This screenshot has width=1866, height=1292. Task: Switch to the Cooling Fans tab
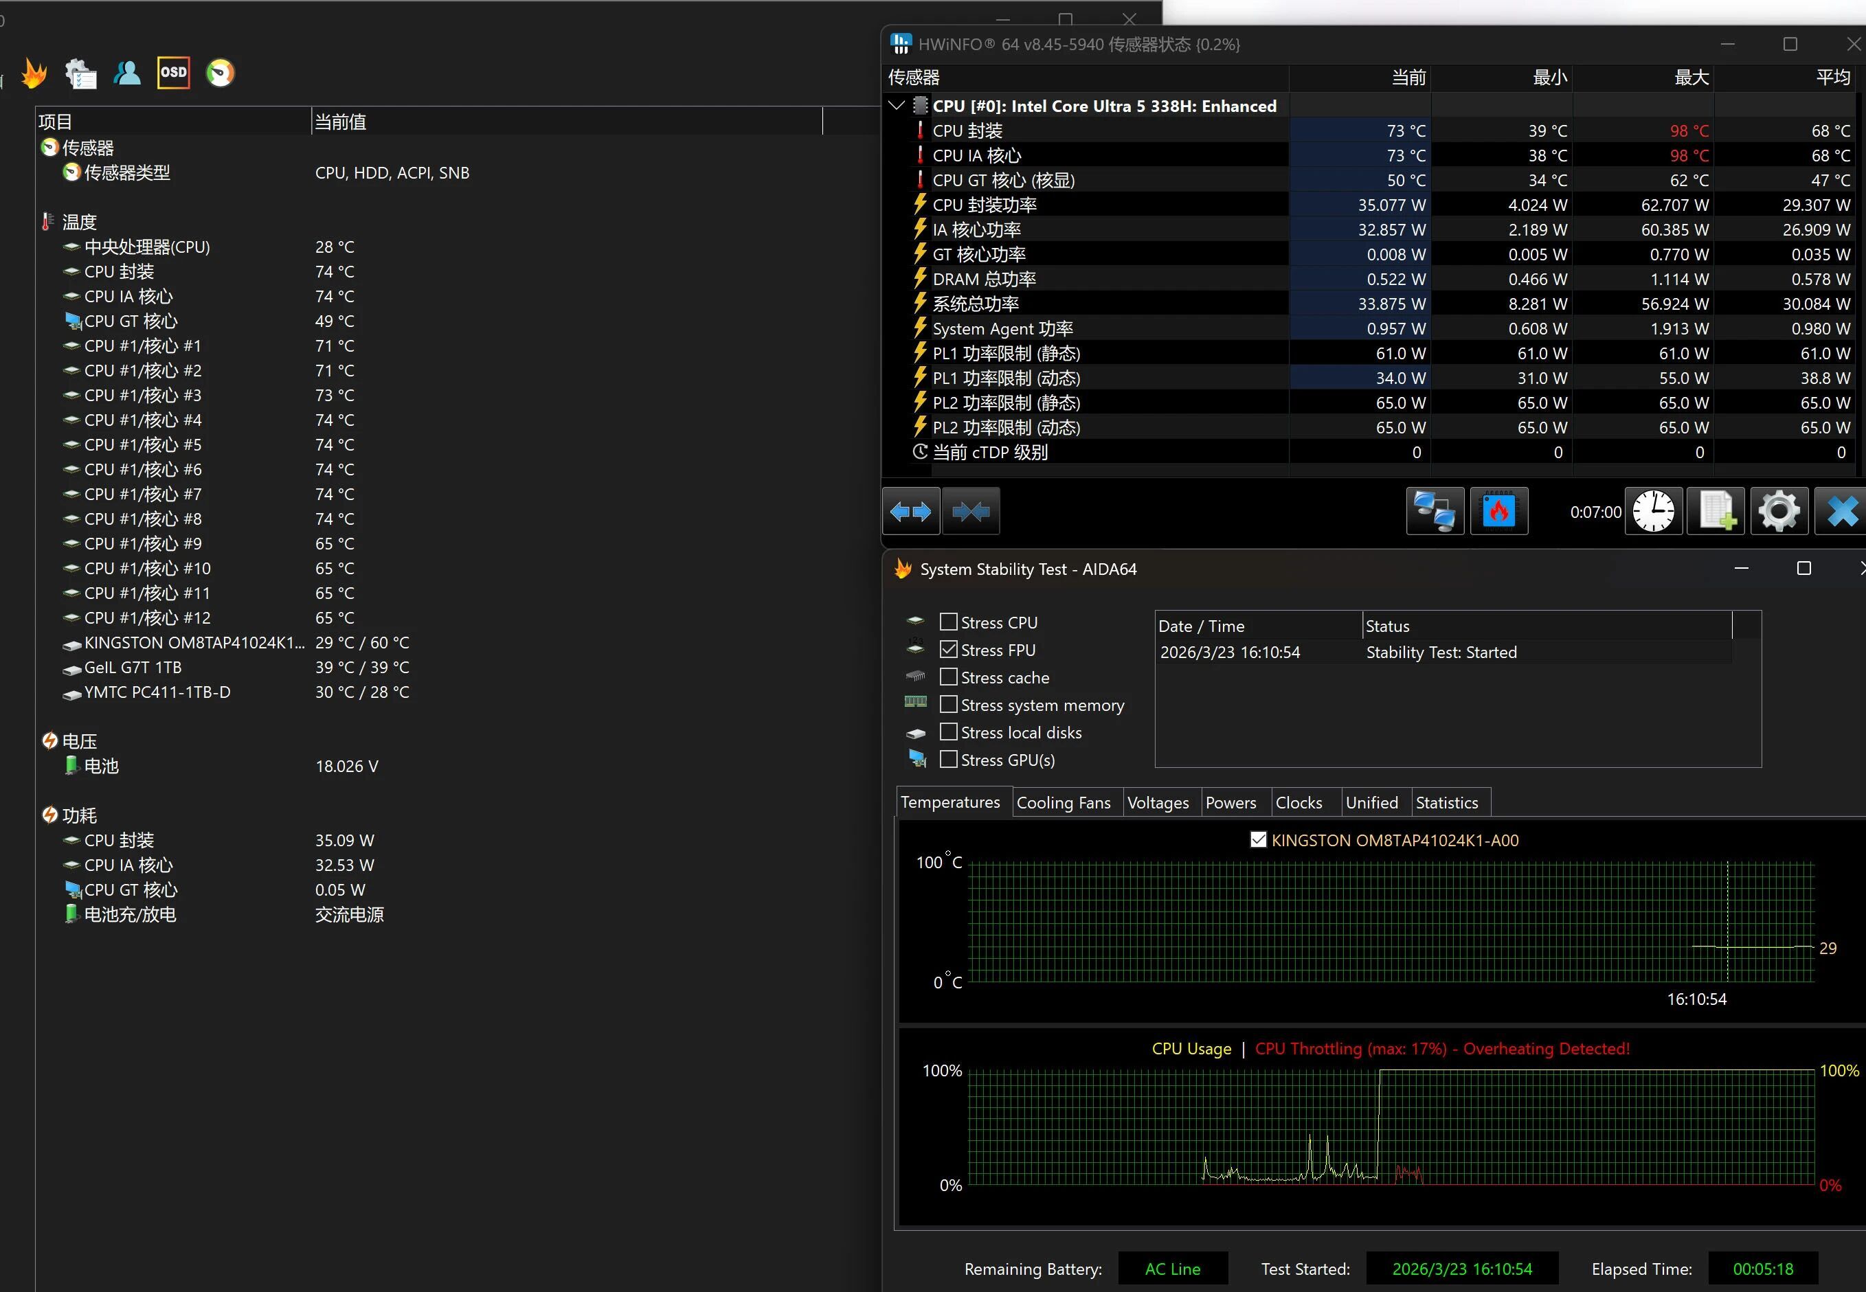coord(1063,802)
